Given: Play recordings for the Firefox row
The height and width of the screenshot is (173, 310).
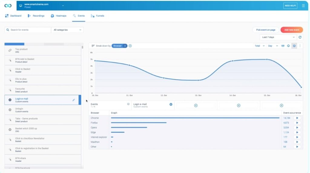Looking at the screenshot, I should (x=297, y=123).
